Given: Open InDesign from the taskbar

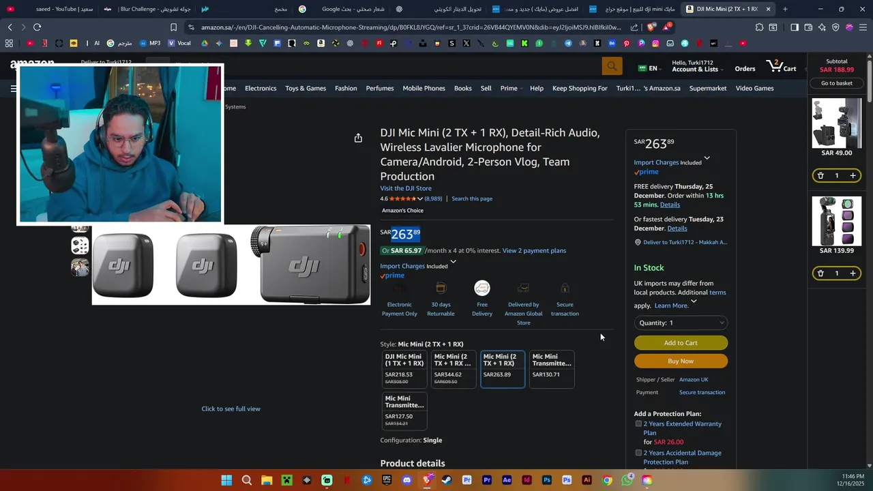Looking at the screenshot, I should click(x=527, y=480).
